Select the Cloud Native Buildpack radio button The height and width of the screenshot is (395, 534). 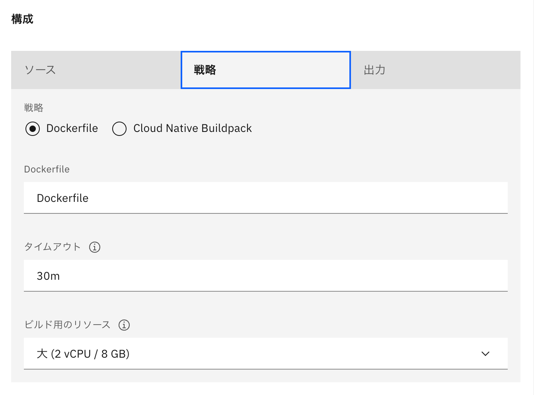(x=119, y=128)
